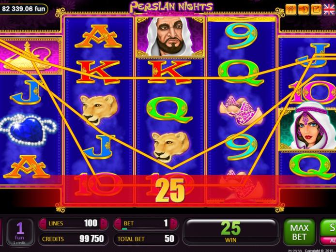The width and height of the screenshot is (336, 252).
Task: Toggle fullscreen using the expand icon
Action: coord(316,10)
